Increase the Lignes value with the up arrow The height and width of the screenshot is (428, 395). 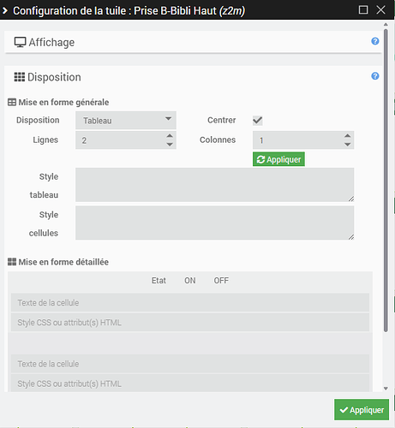pos(170,136)
